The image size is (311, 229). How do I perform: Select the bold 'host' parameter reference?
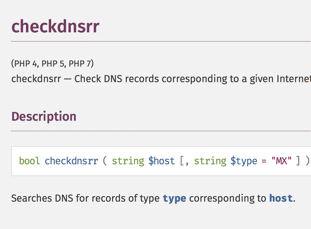coord(281,198)
